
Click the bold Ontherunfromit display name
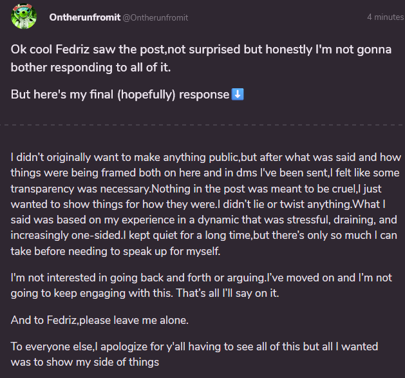click(85, 17)
